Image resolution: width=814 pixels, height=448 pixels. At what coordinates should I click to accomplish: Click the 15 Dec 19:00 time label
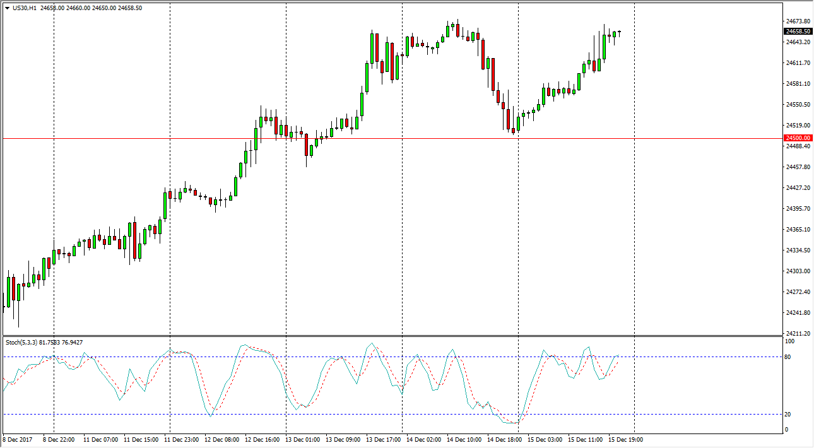(x=625, y=439)
